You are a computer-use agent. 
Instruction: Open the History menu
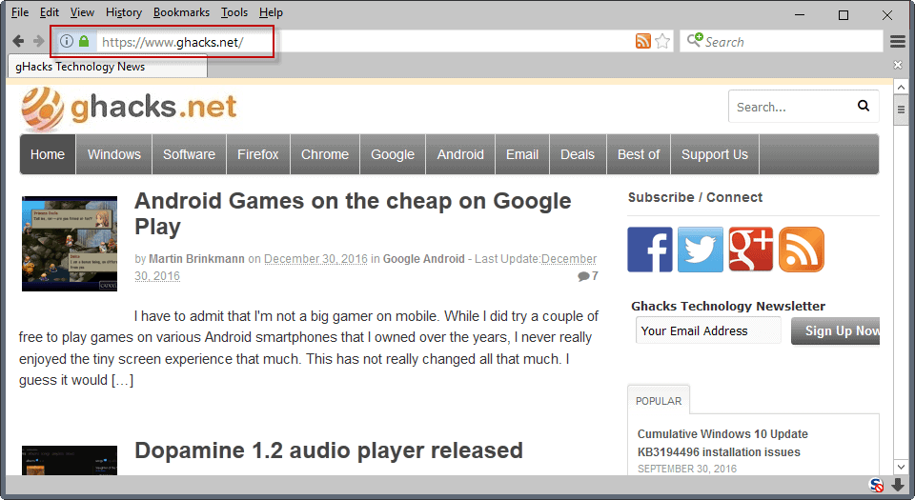[124, 12]
